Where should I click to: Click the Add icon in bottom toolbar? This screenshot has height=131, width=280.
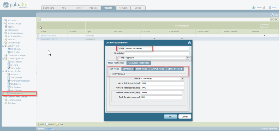coord(39,124)
